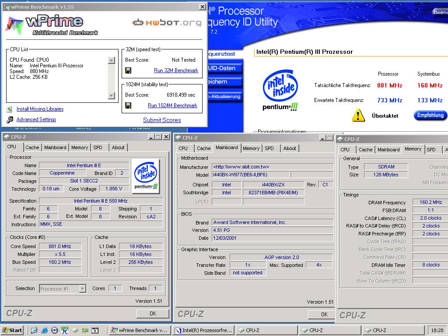
Task: Switch to Intel Prozessorfrequenz taskbar button
Action: [203, 330]
